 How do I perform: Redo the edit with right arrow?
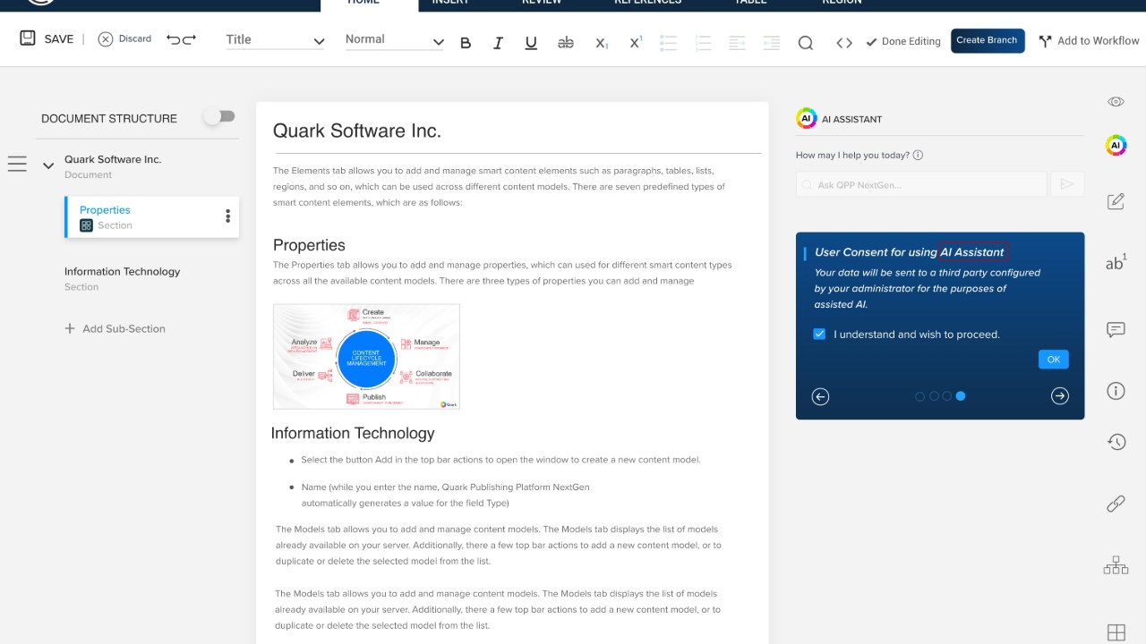tap(189, 39)
